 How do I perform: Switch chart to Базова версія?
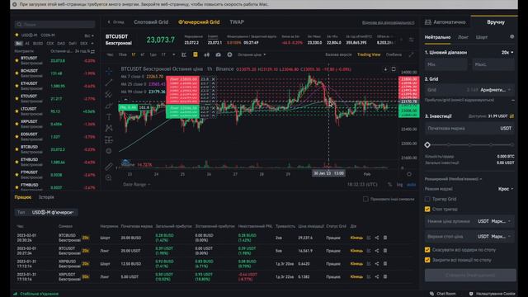click(x=338, y=54)
